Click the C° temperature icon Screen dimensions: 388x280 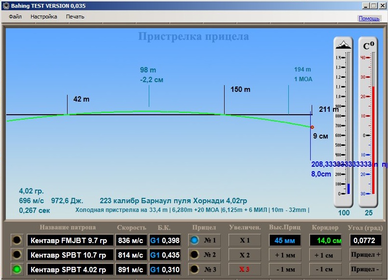coord(369,46)
